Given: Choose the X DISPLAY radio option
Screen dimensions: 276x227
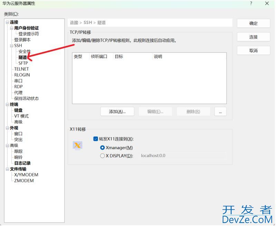Looking at the screenshot, I should 102,156.
